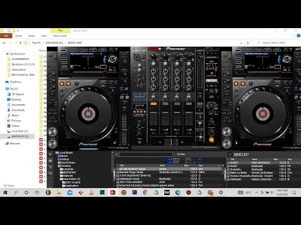
Task: Open the File ribbon tab
Action: [x=6, y=36]
